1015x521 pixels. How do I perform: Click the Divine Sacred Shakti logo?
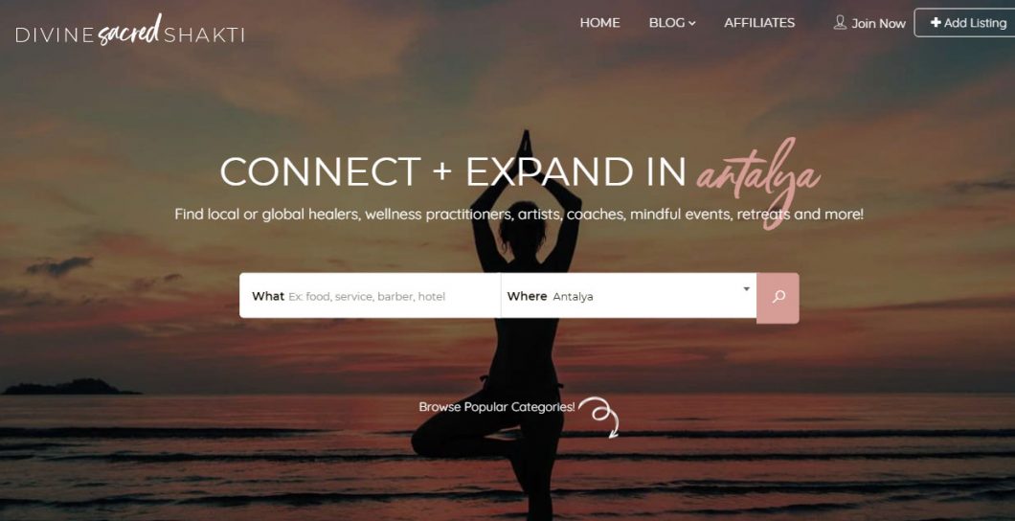tap(129, 31)
